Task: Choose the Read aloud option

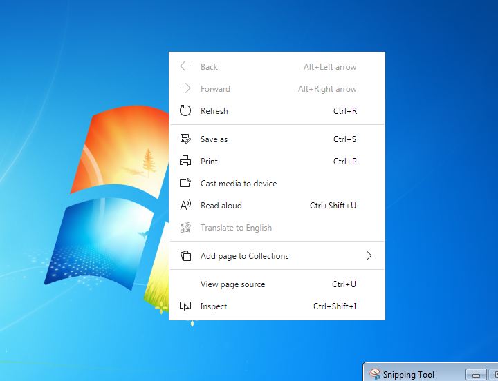Action: point(277,206)
